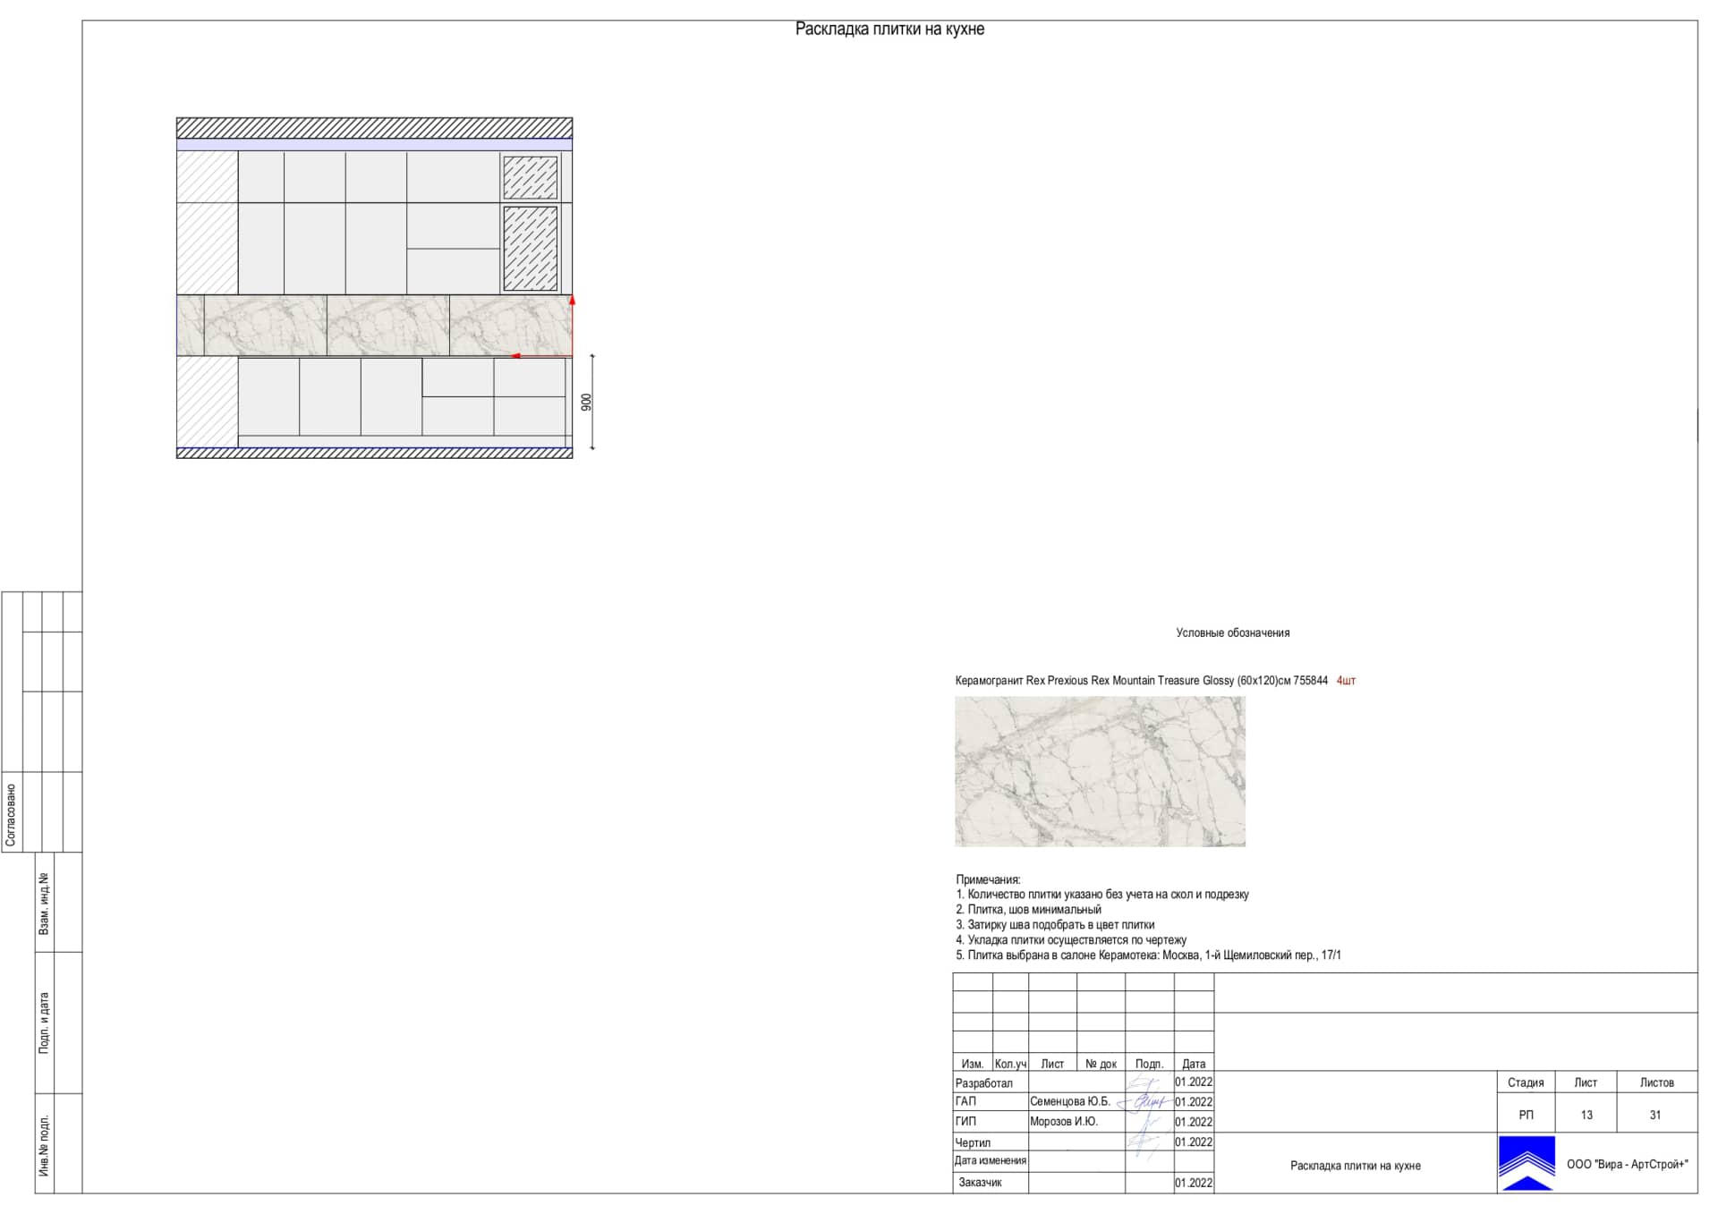
Task: Click the 'Инв.№ подп.' side label
Action: (44, 1145)
